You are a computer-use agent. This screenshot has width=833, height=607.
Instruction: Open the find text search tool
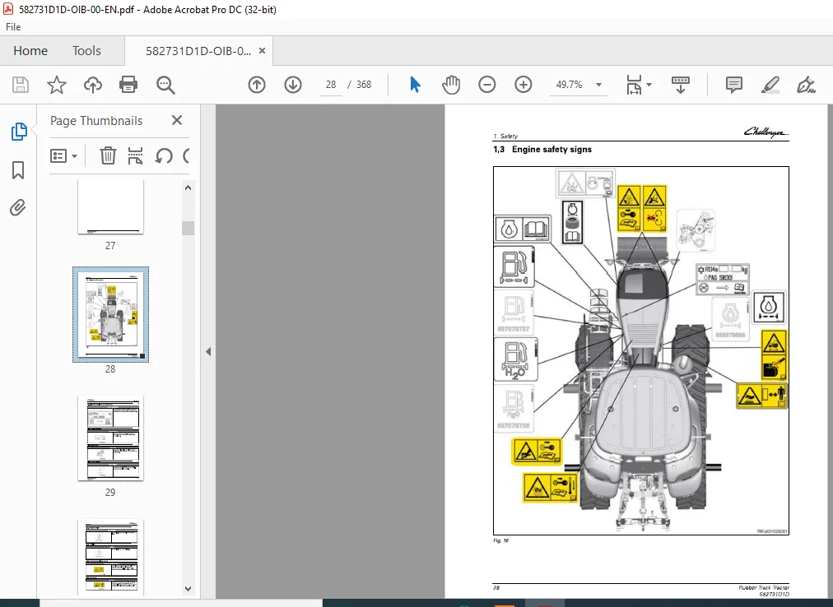[x=165, y=85]
